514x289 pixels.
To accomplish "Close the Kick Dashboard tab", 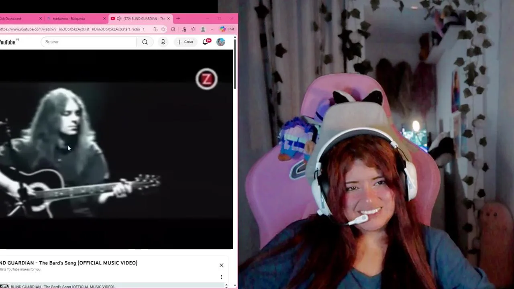I will pyautogui.click(x=40, y=18).
